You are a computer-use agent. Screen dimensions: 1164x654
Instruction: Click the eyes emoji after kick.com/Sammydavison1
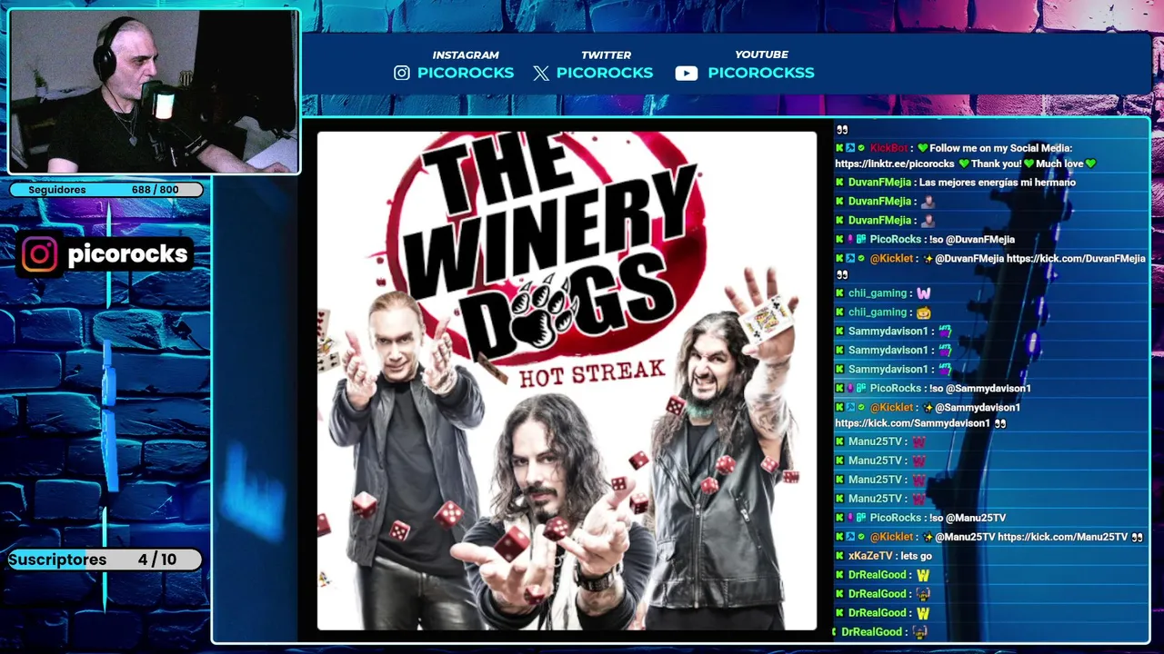(x=1000, y=423)
